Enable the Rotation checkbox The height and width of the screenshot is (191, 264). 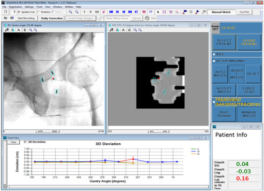(x=39, y=12)
